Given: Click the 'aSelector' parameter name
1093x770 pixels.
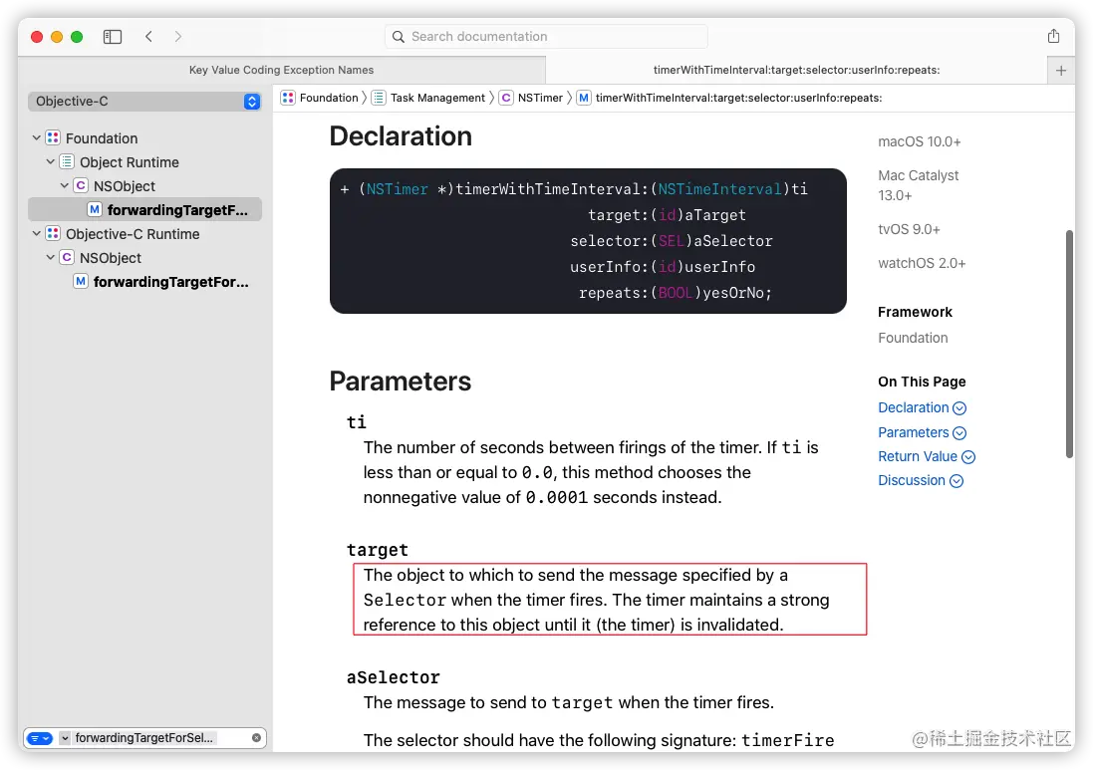Looking at the screenshot, I should (394, 677).
